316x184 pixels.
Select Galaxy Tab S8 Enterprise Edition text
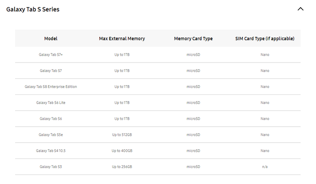51,87
